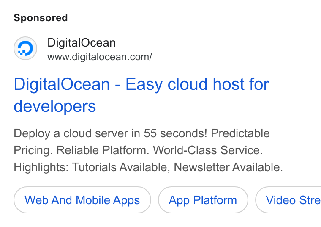Click "DigitalOcean -" at the headline start
This screenshot has height=227, width=321.
67,84
